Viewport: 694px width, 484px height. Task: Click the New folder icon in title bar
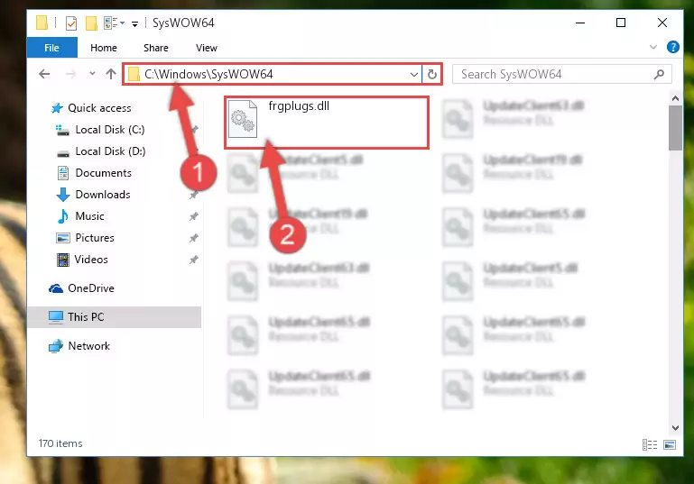point(91,23)
